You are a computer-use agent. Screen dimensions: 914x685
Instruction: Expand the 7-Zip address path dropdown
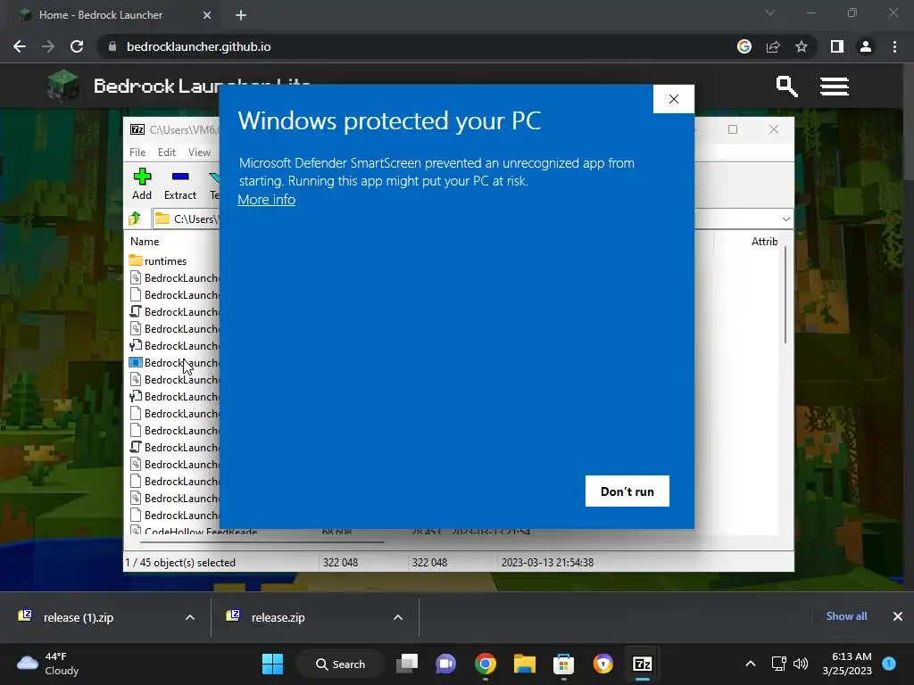click(x=785, y=219)
